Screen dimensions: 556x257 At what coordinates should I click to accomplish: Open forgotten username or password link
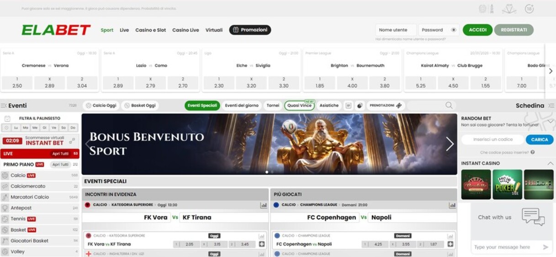pos(410,39)
